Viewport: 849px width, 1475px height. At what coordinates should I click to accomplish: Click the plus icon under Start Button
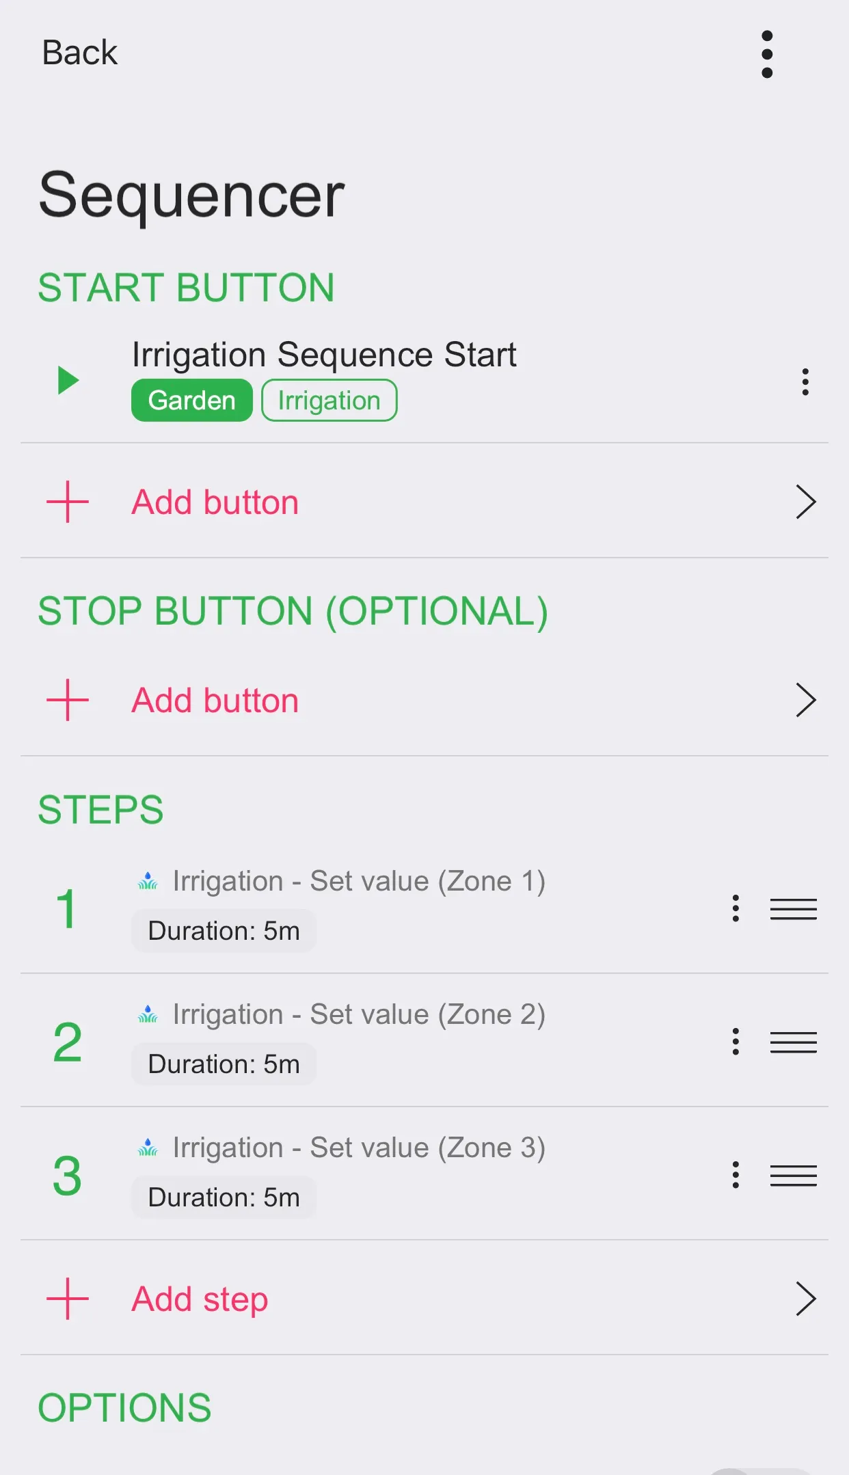[68, 502]
